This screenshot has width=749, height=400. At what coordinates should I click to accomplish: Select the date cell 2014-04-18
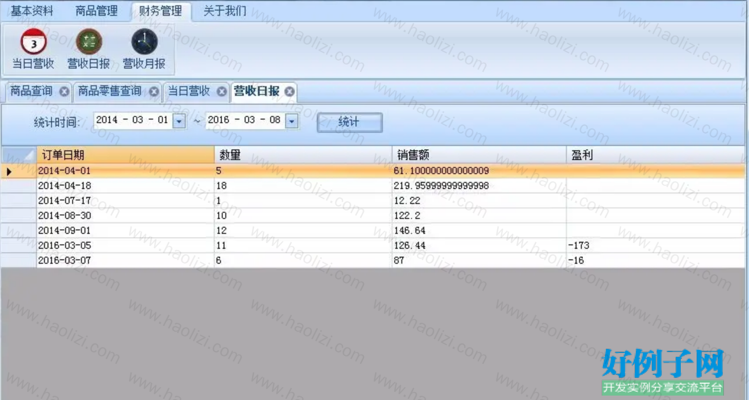point(125,185)
